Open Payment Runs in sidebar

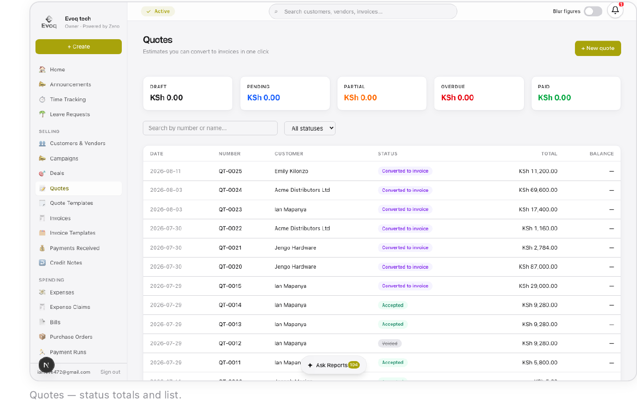point(78,352)
